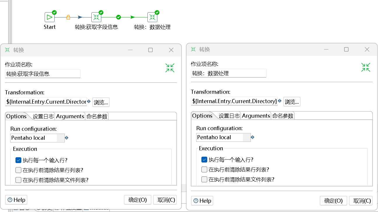Open Help in right dialog
The height and width of the screenshot is (212, 378).
202,201
